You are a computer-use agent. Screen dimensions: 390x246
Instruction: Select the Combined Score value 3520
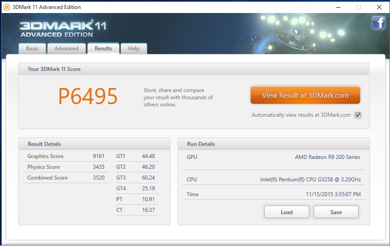(99, 178)
